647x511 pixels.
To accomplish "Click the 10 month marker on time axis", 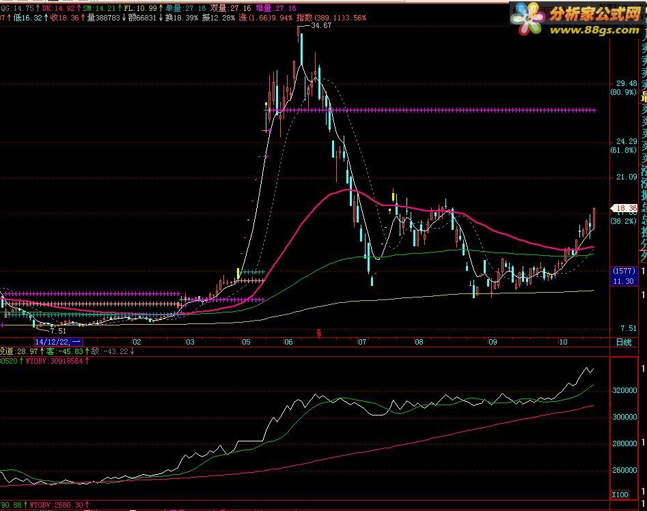I will click(x=563, y=342).
